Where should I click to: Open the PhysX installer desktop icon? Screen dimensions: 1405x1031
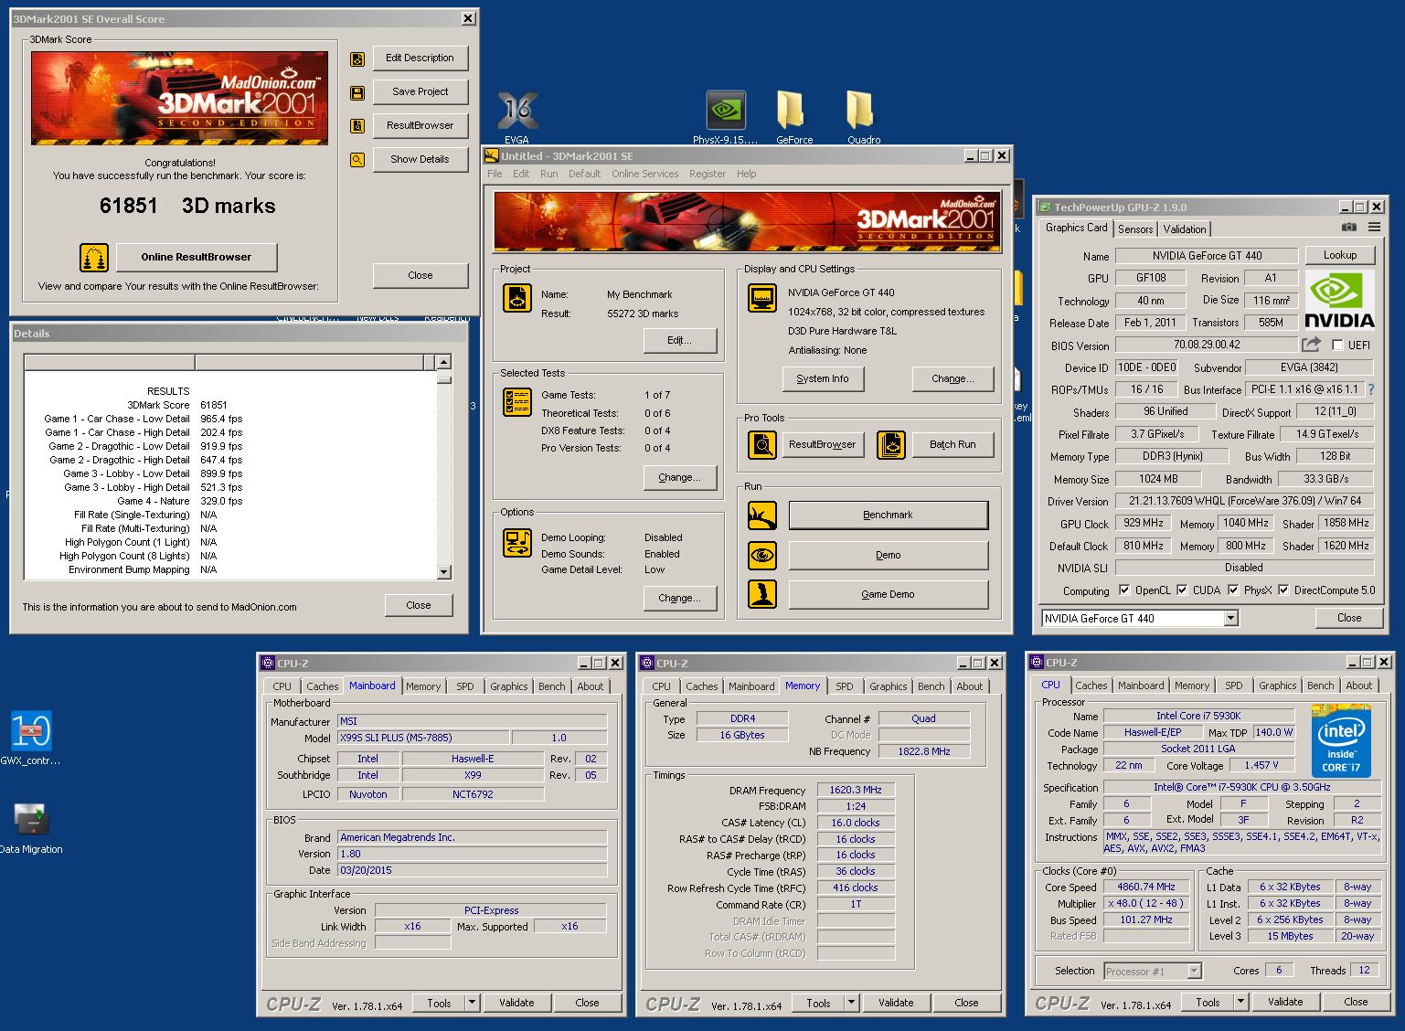click(x=726, y=117)
